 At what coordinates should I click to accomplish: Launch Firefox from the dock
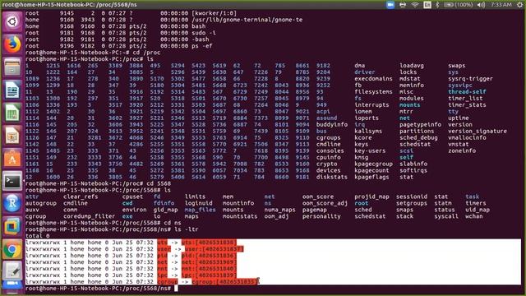click(x=12, y=44)
